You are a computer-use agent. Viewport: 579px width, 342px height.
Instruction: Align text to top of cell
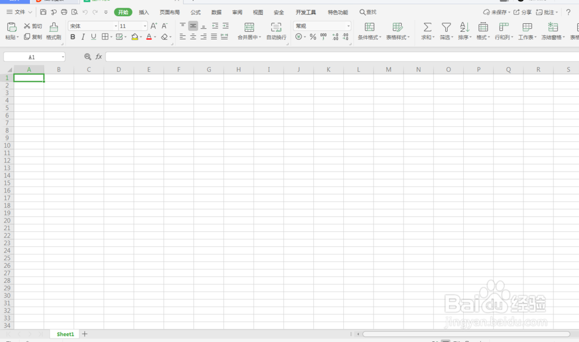tap(182, 26)
